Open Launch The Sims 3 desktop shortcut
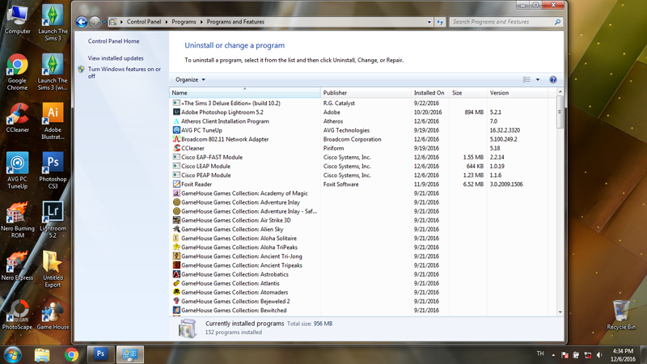 (53, 23)
